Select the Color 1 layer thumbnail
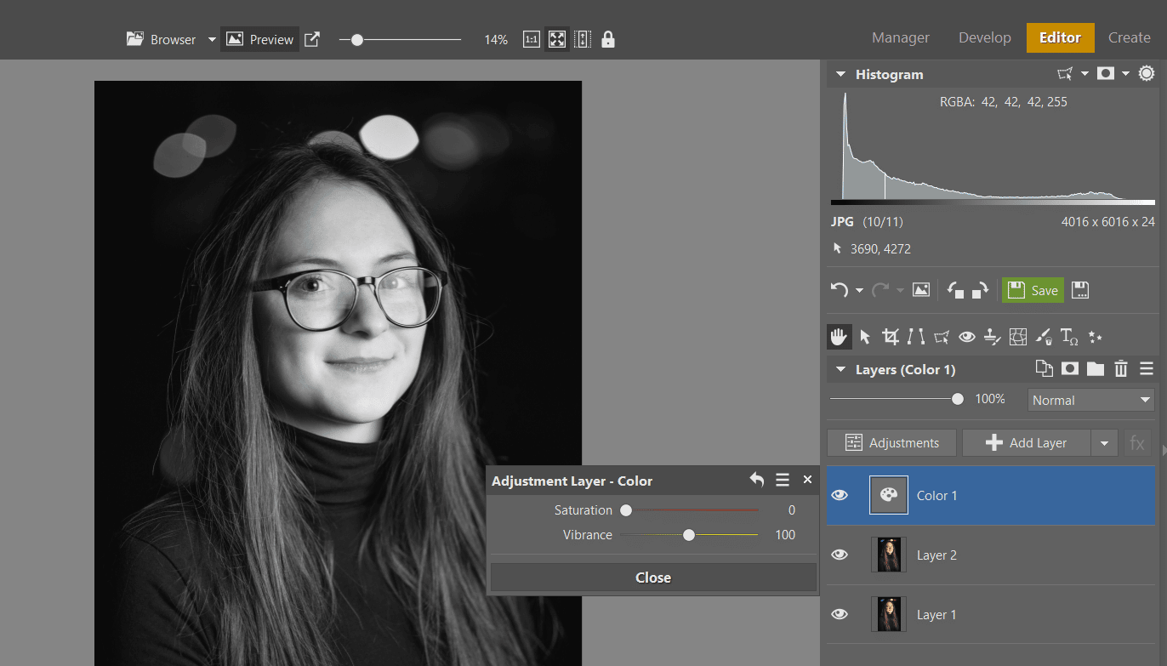 [889, 495]
